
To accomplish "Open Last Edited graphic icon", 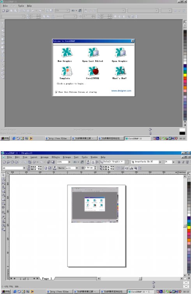I will click(93, 52).
